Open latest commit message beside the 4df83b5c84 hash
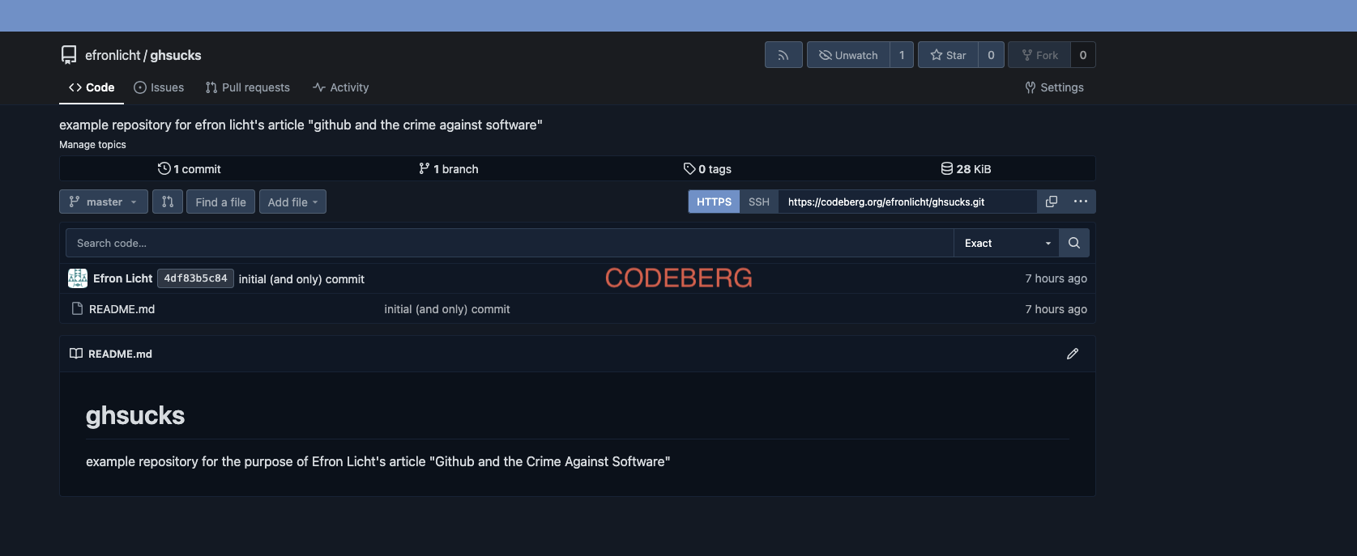Viewport: 1357px width, 556px height. [301, 279]
